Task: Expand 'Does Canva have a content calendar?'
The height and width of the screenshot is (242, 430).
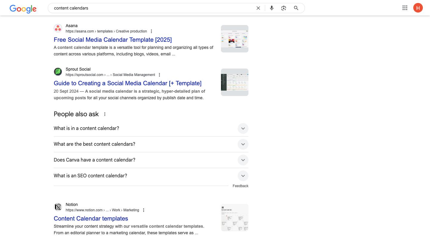Action: point(151,160)
